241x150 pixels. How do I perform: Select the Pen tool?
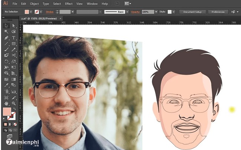[6, 38]
